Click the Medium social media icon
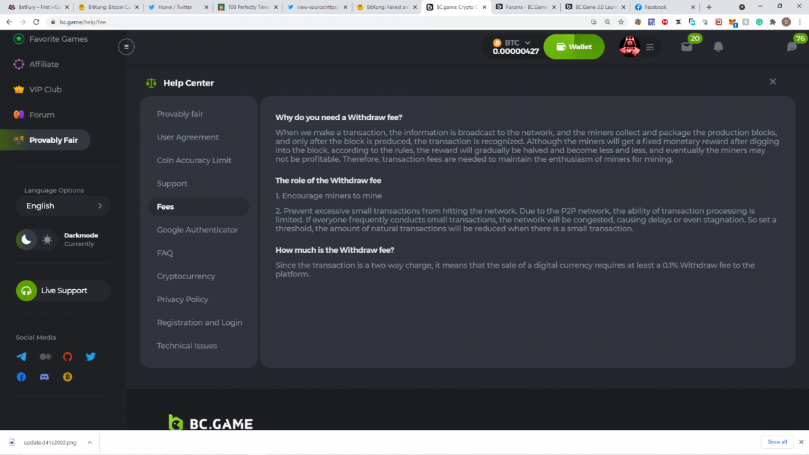The image size is (809, 455). tap(45, 357)
